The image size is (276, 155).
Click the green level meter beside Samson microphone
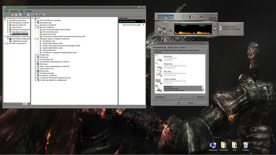[203, 89]
